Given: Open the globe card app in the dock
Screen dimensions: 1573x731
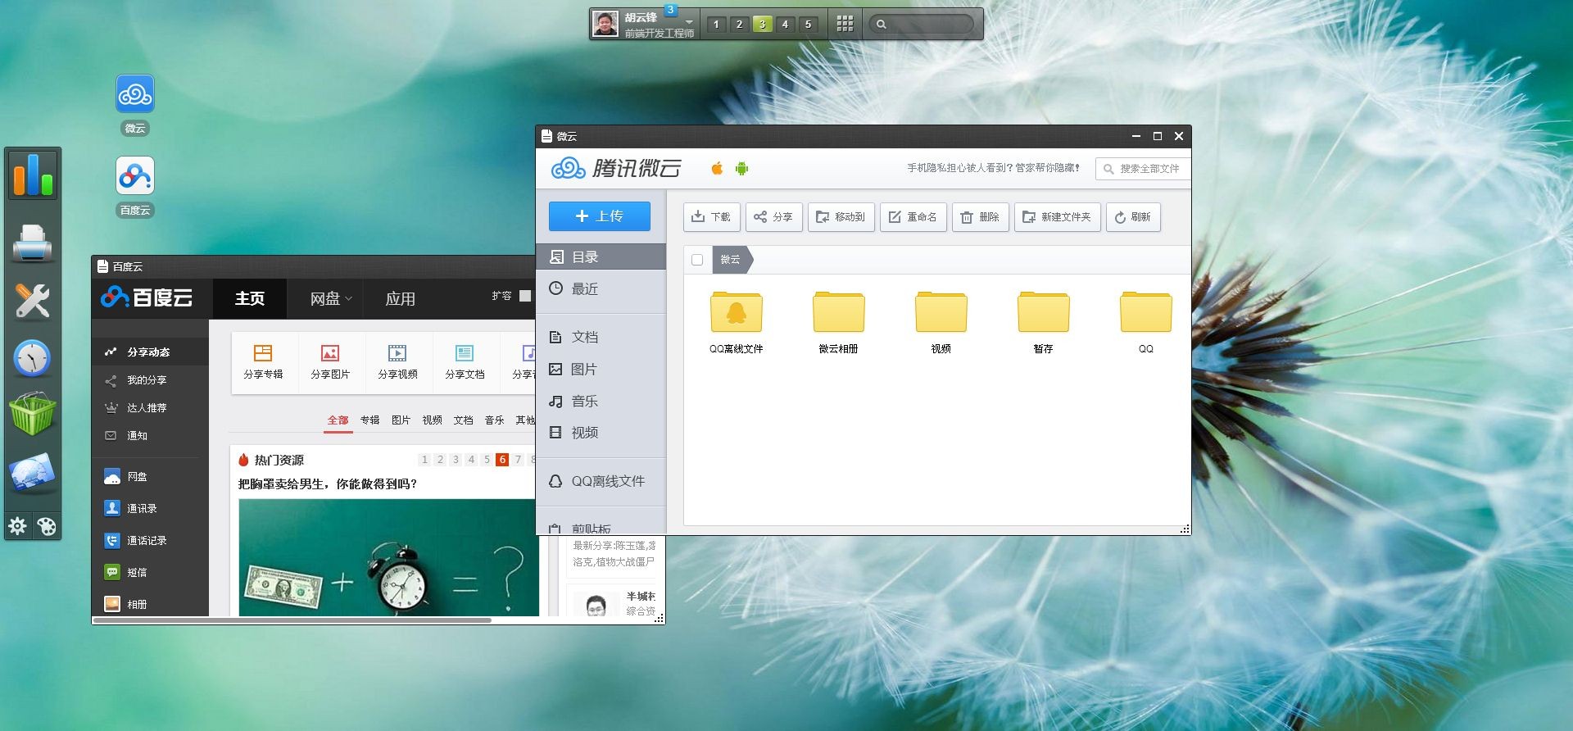Looking at the screenshot, I should pyautogui.click(x=33, y=473).
